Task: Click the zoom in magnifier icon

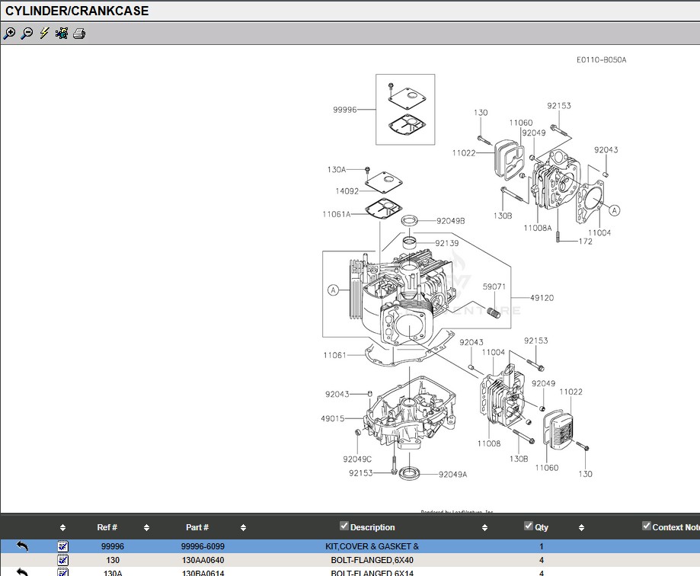Action: pyautogui.click(x=9, y=34)
